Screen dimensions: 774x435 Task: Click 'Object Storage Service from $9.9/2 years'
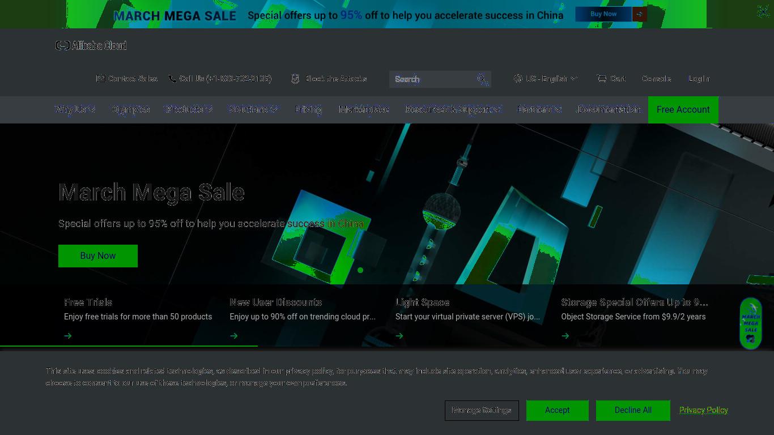pyautogui.click(x=633, y=317)
